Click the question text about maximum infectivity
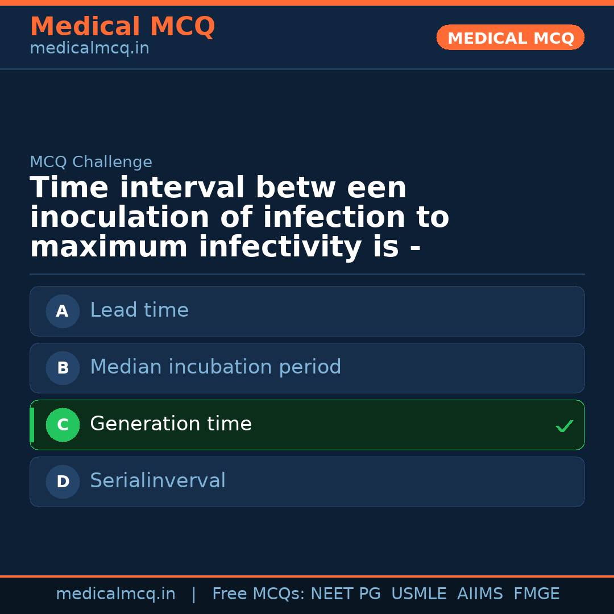This screenshot has height=614, width=614. click(x=239, y=218)
